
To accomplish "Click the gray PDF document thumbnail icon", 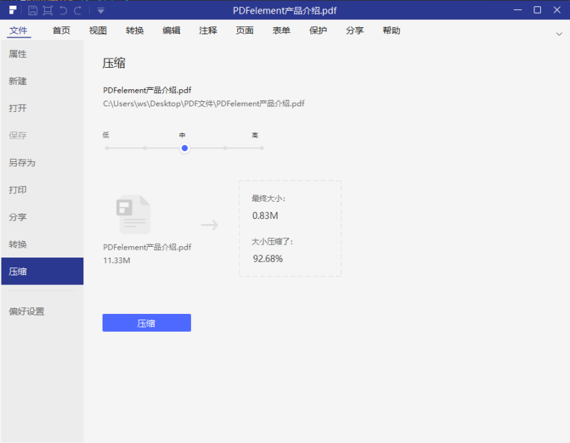I will pyautogui.click(x=133, y=215).
